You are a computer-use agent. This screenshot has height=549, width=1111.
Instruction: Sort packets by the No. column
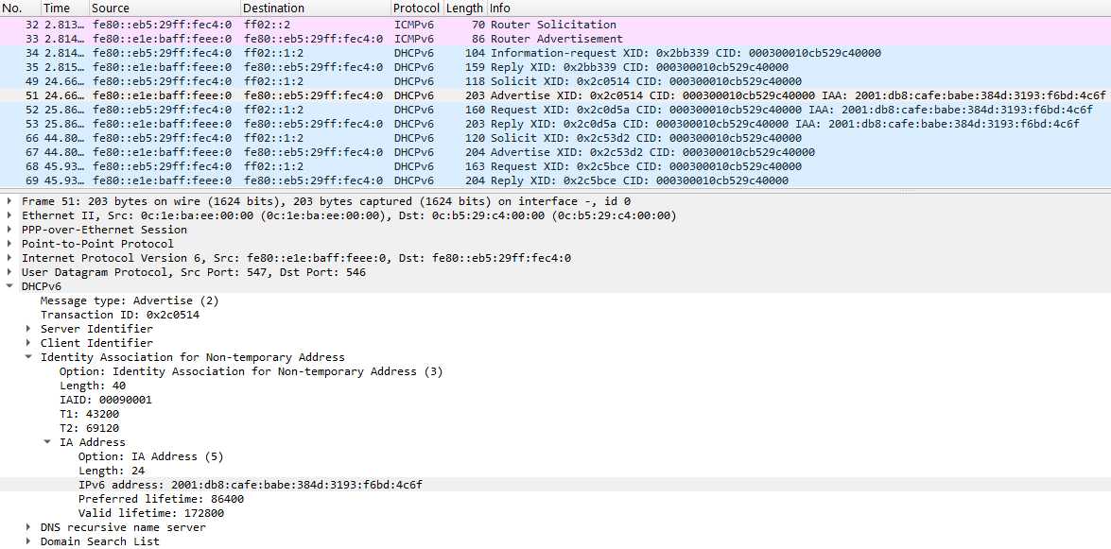(20, 9)
